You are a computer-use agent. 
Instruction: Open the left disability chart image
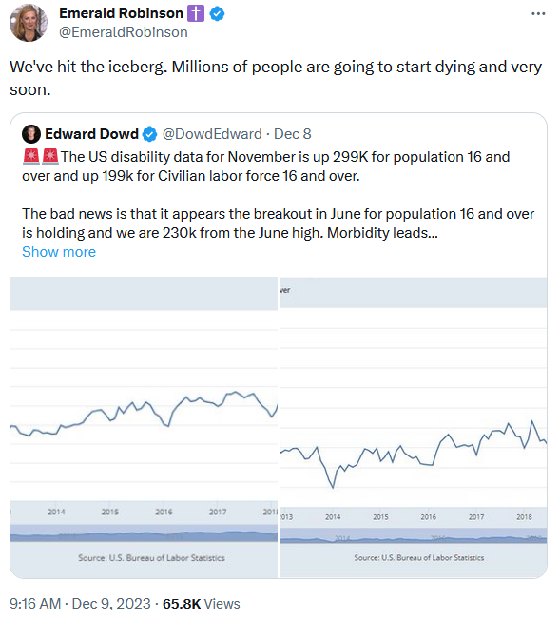click(x=144, y=427)
